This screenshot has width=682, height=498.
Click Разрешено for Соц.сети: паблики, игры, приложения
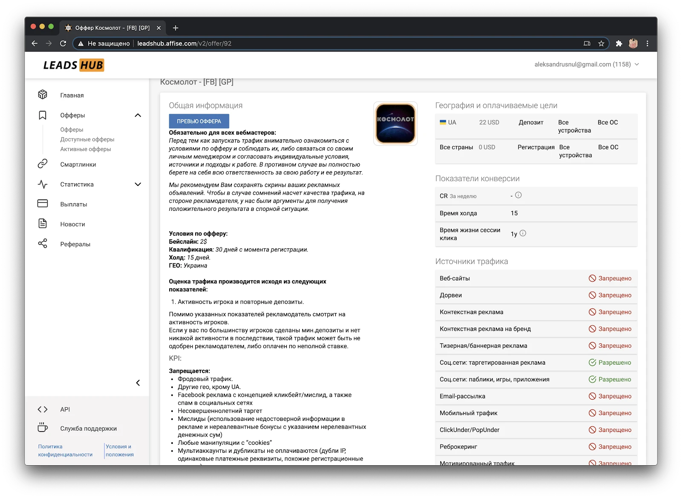click(x=610, y=379)
